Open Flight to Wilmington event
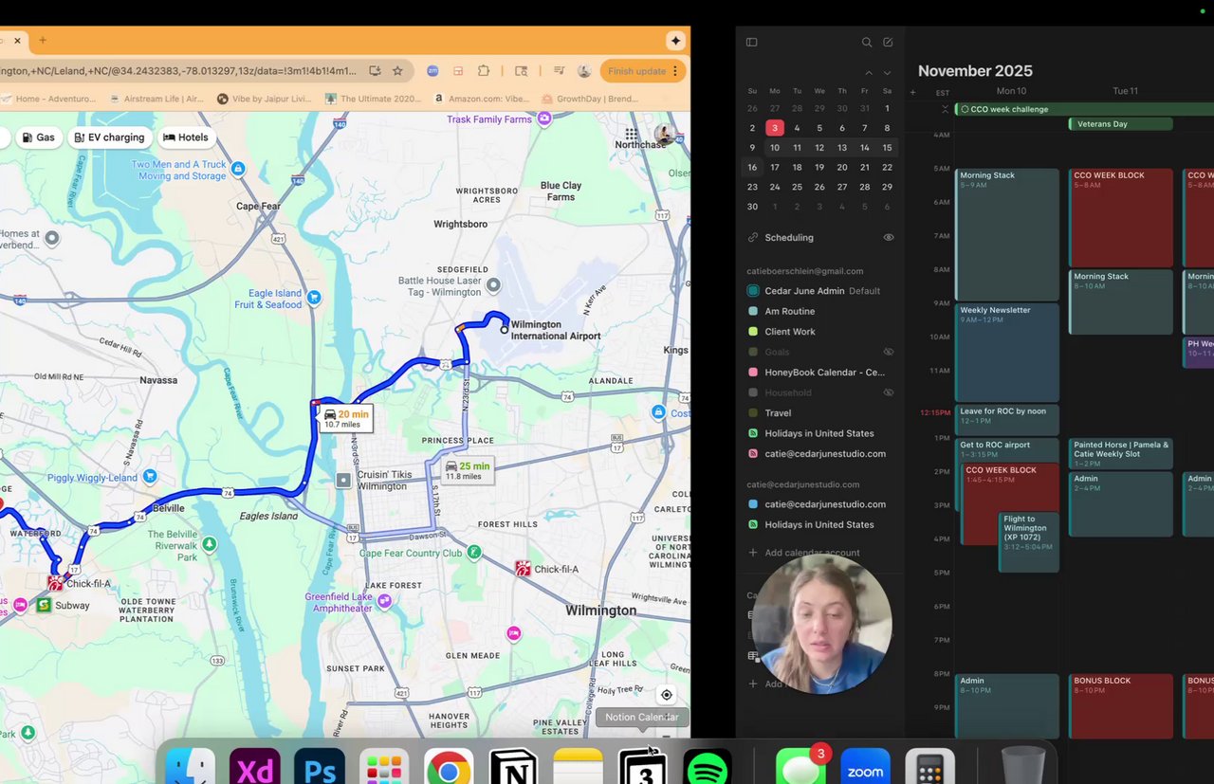This screenshot has height=784, width=1214. 1029,541
